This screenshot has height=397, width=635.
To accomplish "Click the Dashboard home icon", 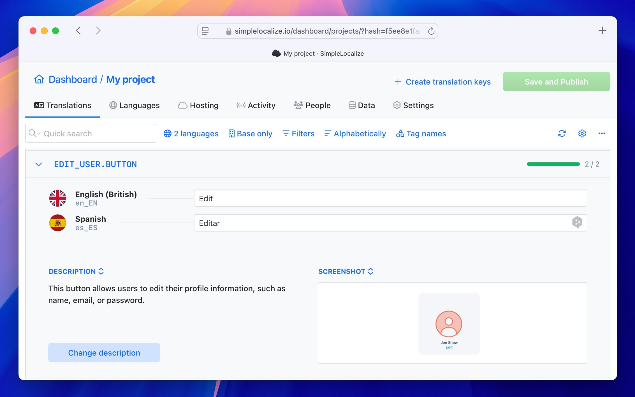I will pos(39,79).
